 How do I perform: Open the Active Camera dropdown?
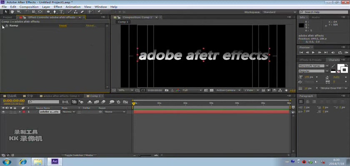point(228,90)
